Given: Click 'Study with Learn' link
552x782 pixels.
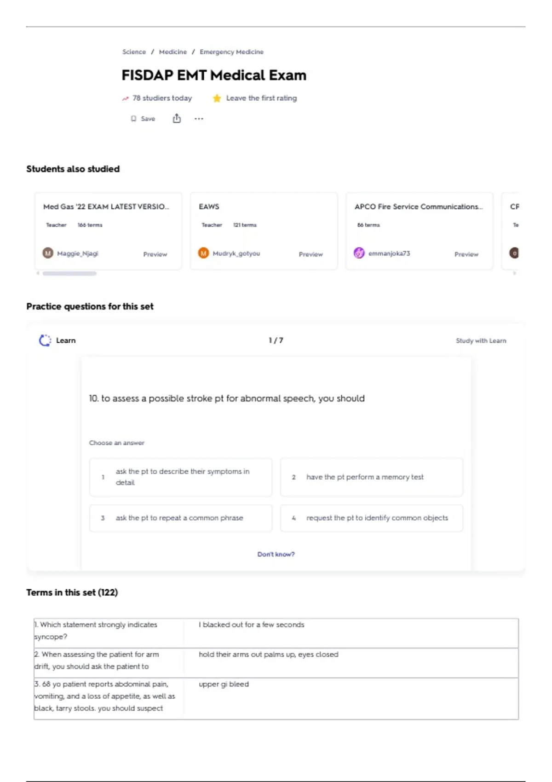Looking at the screenshot, I should pos(481,341).
